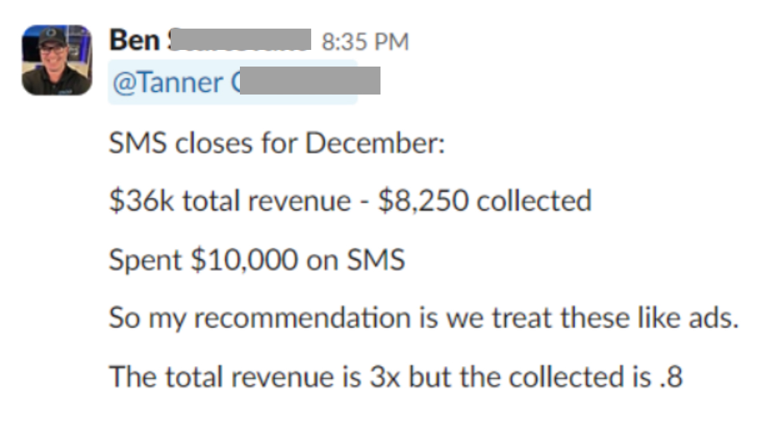Viewport: 761px width, 434px height.
Task: Click the sender name Ben
Action: click(135, 40)
